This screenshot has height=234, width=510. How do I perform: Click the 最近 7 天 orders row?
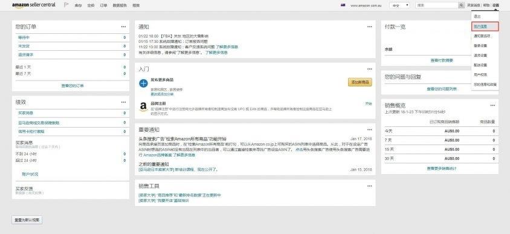[71, 74]
